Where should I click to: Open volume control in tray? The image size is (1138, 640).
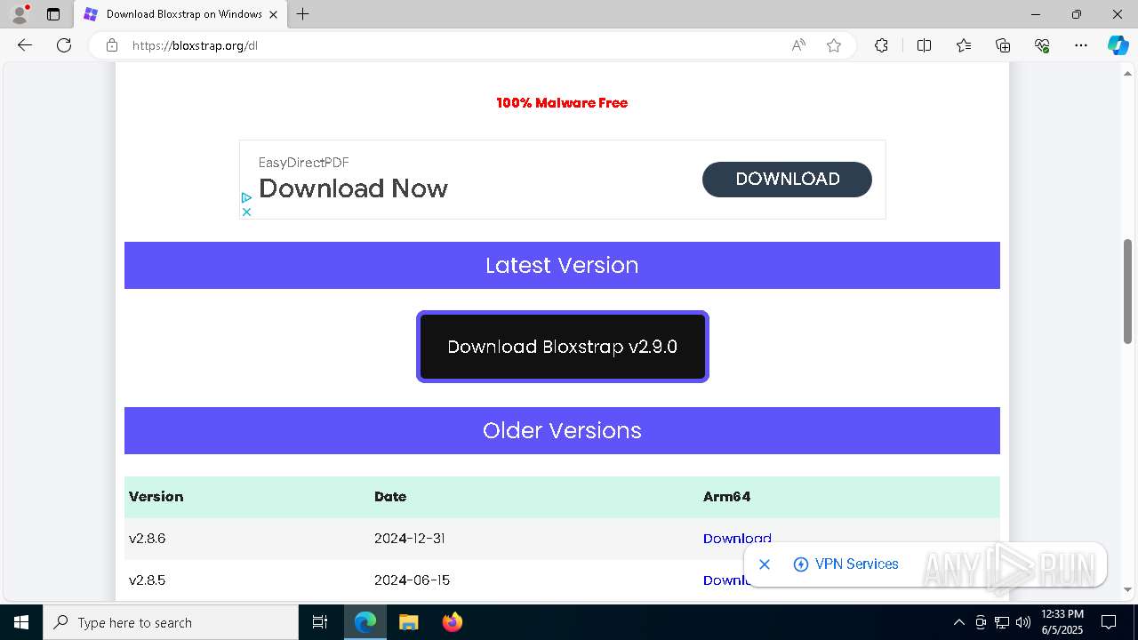click(1022, 622)
